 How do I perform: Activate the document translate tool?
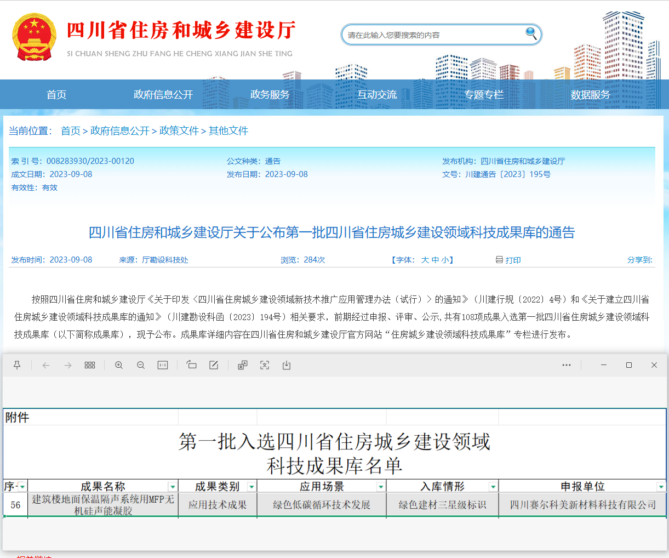(x=243, y=365)
